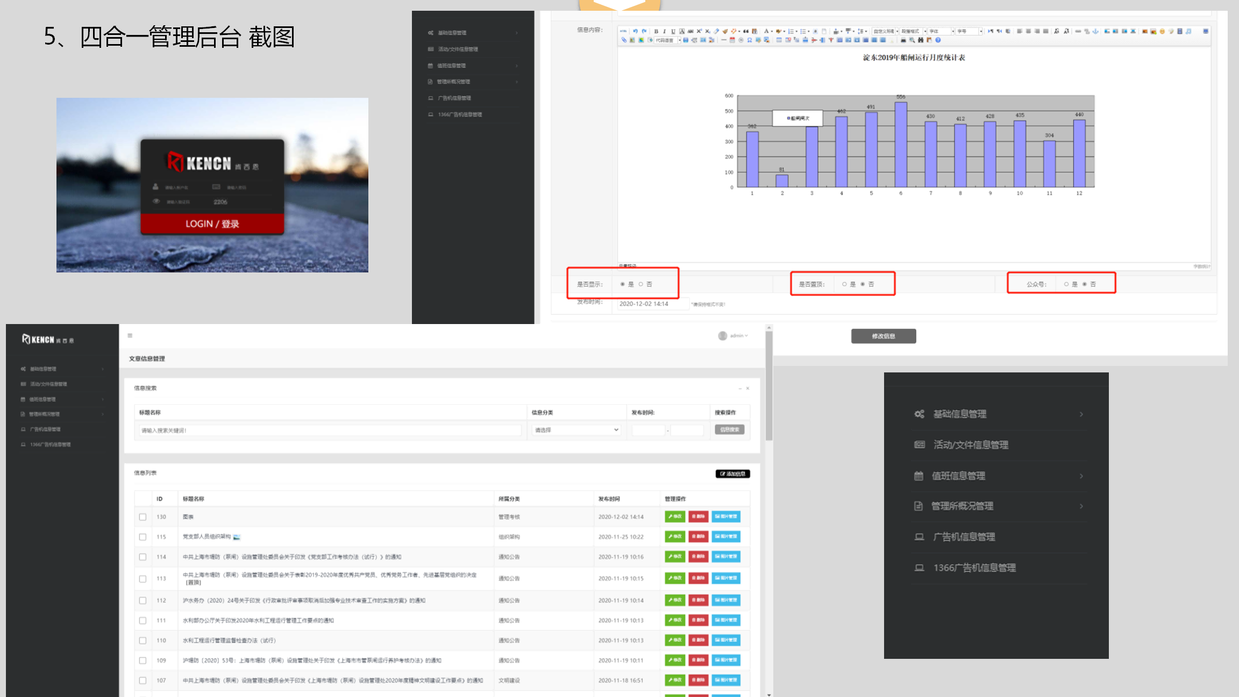Screen dimensions: 1239x697
Task: Click the blue help question-mark icon
Action: click(938, 40)
